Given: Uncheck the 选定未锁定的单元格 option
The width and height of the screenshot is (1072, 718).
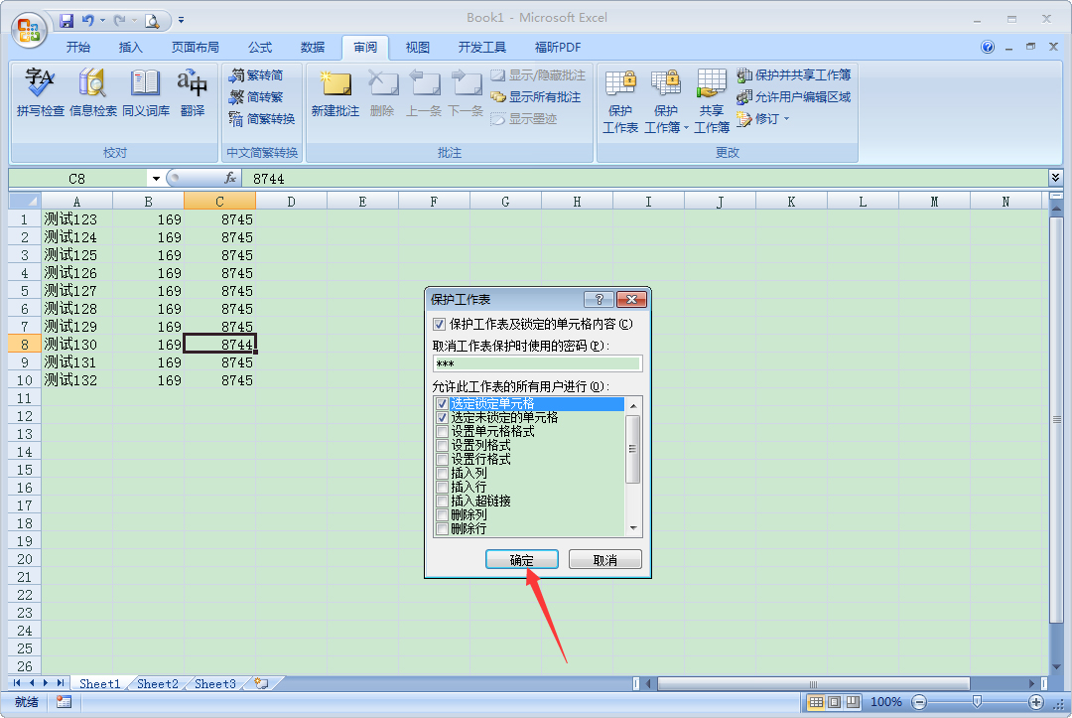Looking at the screenshot, I should [442, 417].
